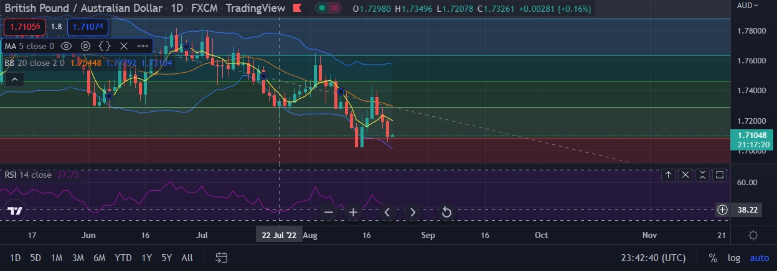This screenshot has width=777, height=271.
Task: Click the red flag icon in title
Action: click(297, 8)
